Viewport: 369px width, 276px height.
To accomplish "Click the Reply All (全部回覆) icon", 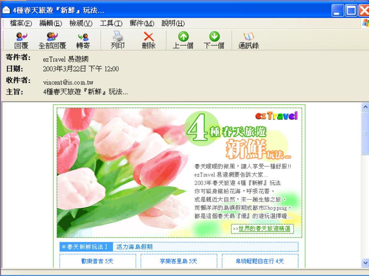I will (x=52, y=40).
